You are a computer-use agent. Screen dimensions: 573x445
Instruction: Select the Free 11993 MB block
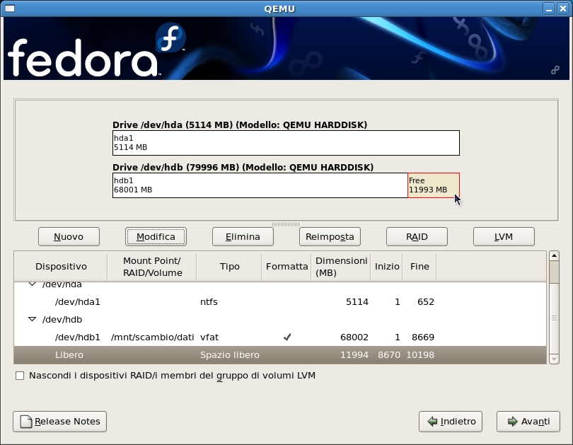[x=434, y=185]
